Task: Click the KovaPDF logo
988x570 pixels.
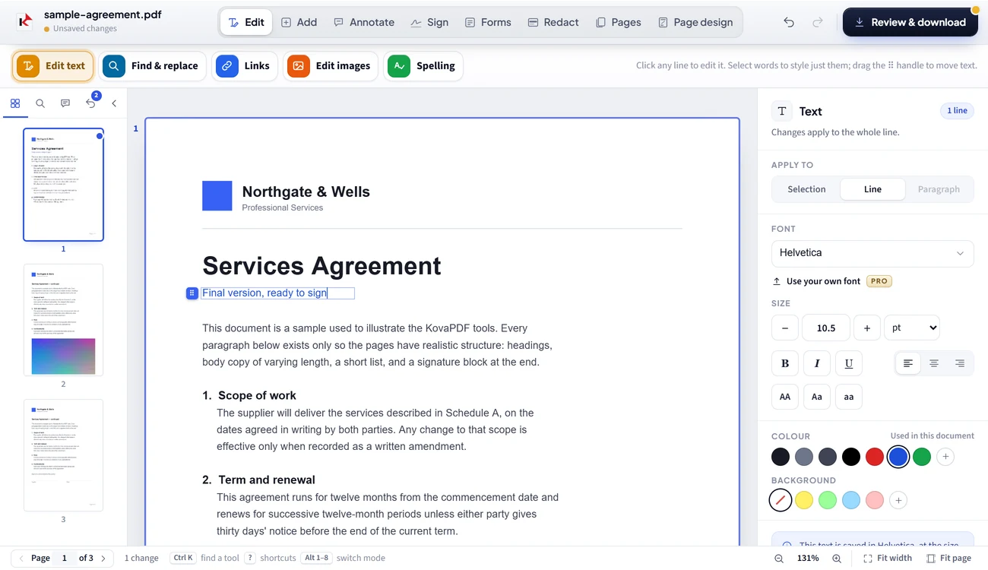Action: [x=25, y=21]
